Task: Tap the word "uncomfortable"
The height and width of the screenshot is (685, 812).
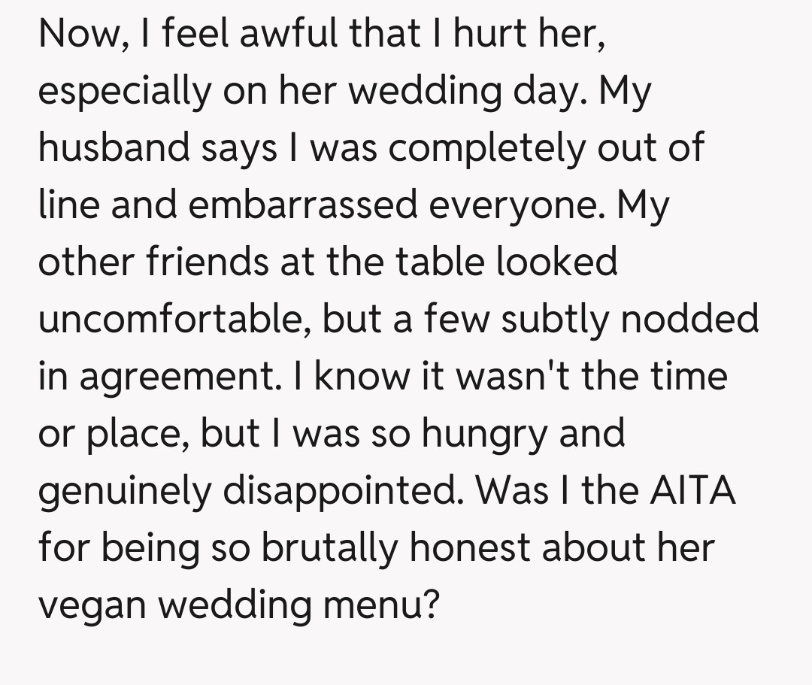Action: (x=174, y=318)
